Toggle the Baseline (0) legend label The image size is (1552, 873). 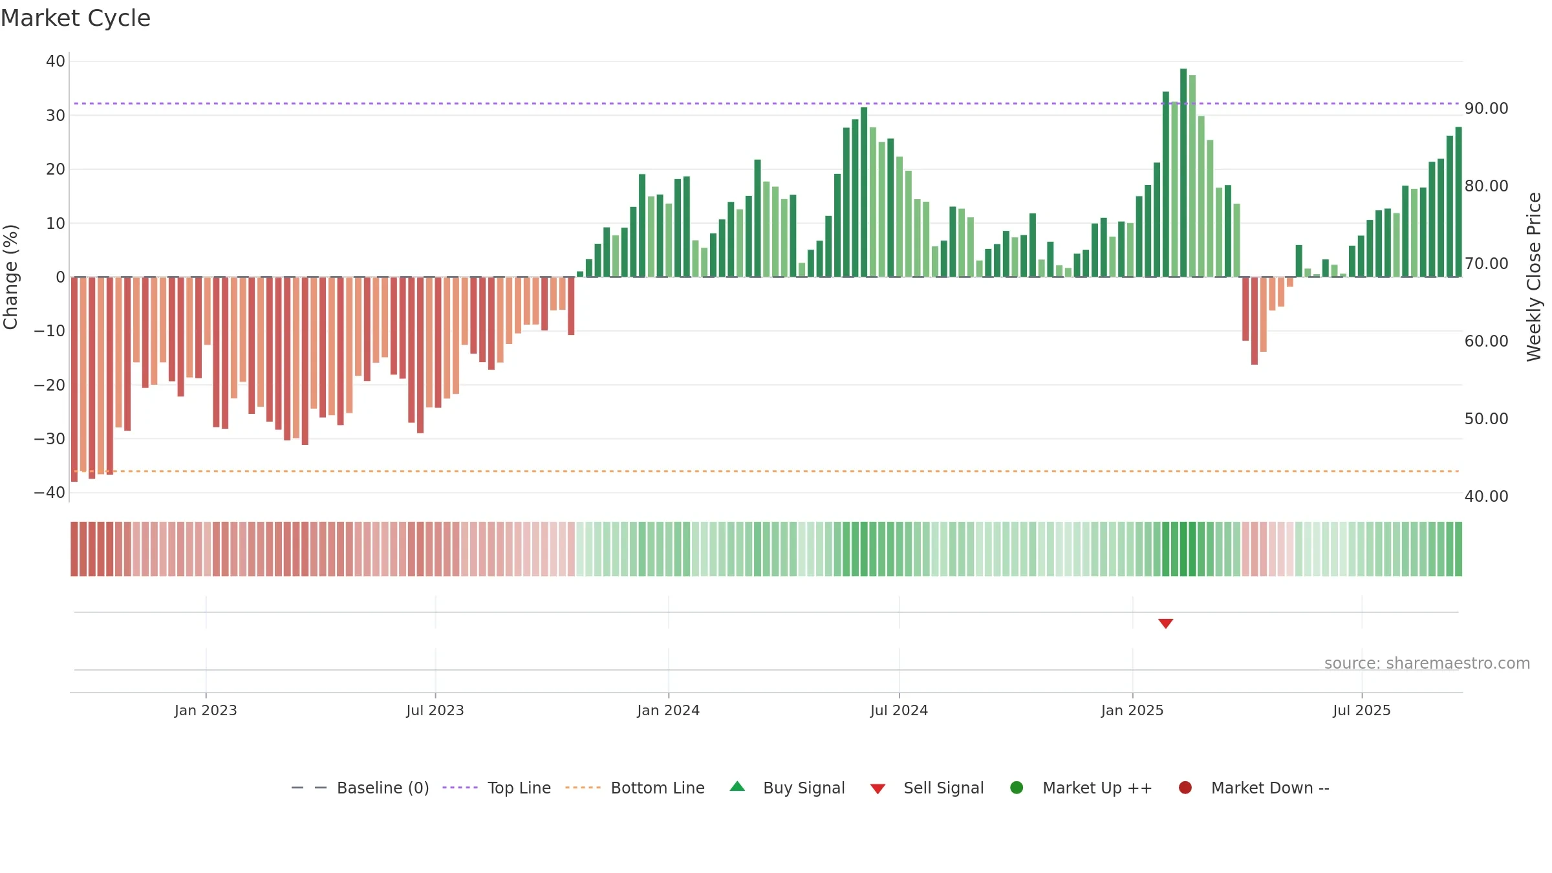(383, 788)
